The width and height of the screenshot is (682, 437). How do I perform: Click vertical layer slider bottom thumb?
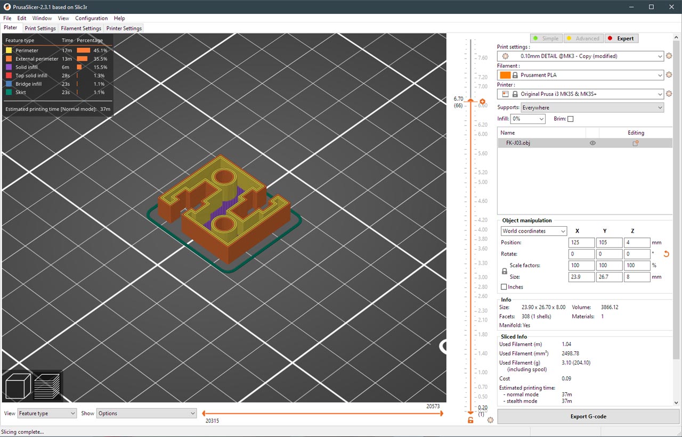pyautogui.click(x=470, y=412)
